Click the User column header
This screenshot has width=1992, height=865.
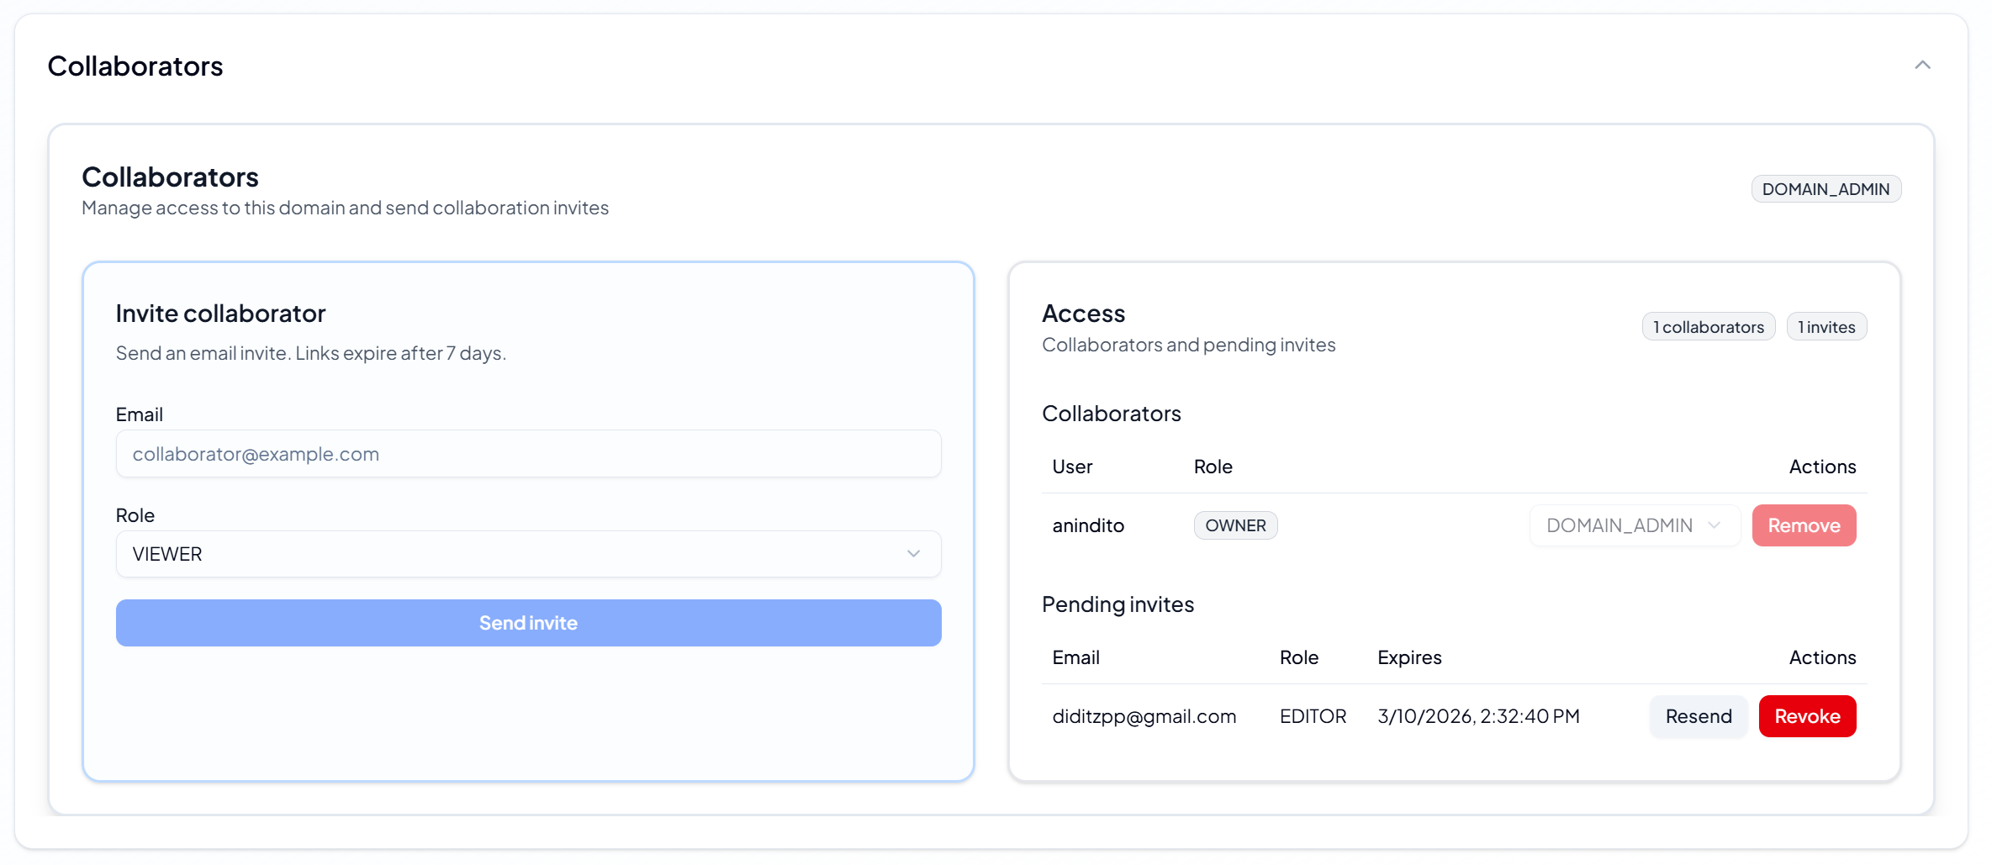point(1072,467)
